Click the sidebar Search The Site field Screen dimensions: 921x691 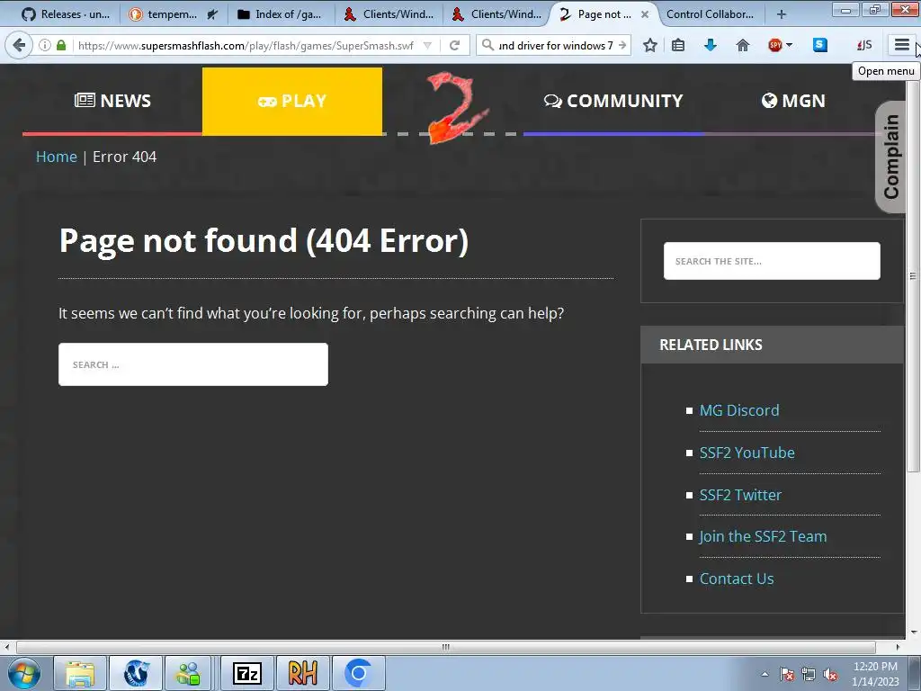pyautogui.click(x=772, y=261)
